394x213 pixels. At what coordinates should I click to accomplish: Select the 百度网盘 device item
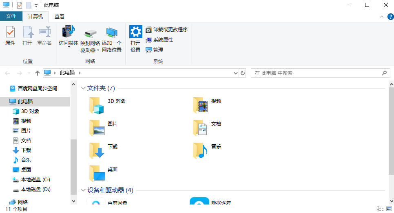[107, 201]
